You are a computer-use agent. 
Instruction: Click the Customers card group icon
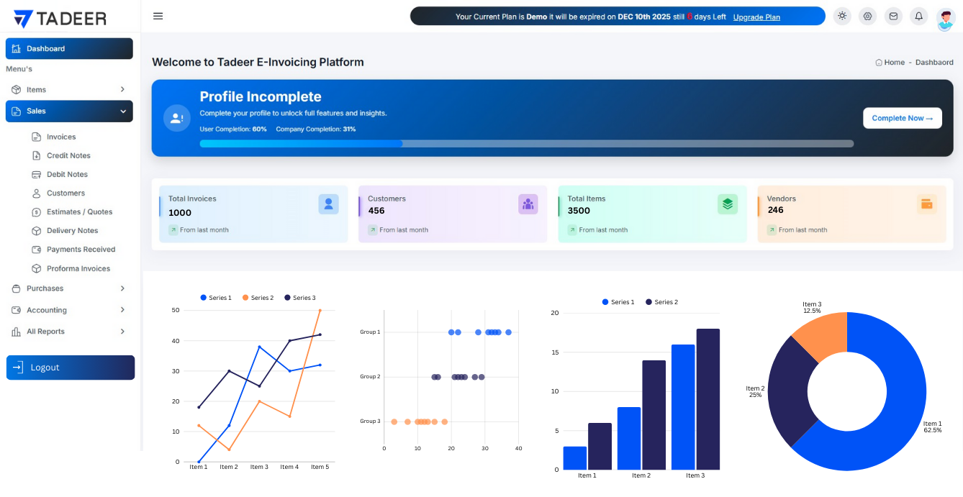click(x=528, y=204)
